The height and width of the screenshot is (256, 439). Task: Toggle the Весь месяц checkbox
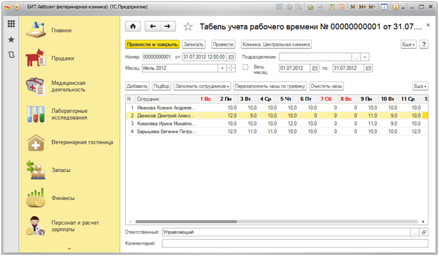click(245, 67)
